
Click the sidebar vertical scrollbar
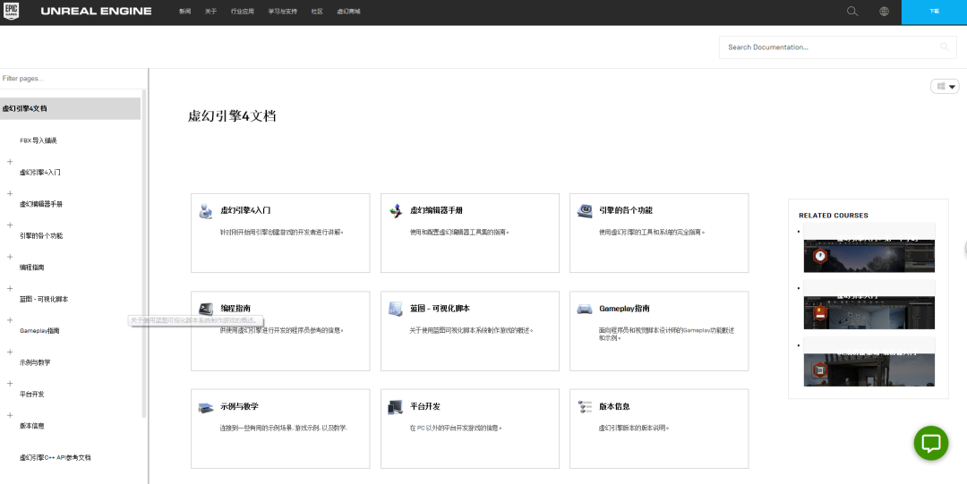pyautogui.click(x=144, y=253)
